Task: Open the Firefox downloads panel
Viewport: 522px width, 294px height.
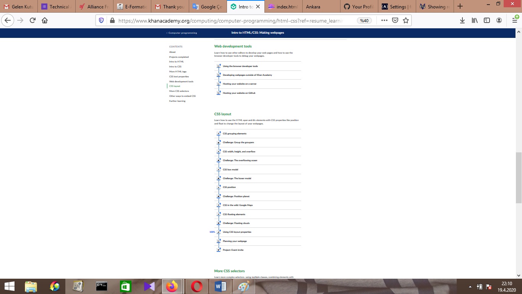Action: [x=462, y=20]
